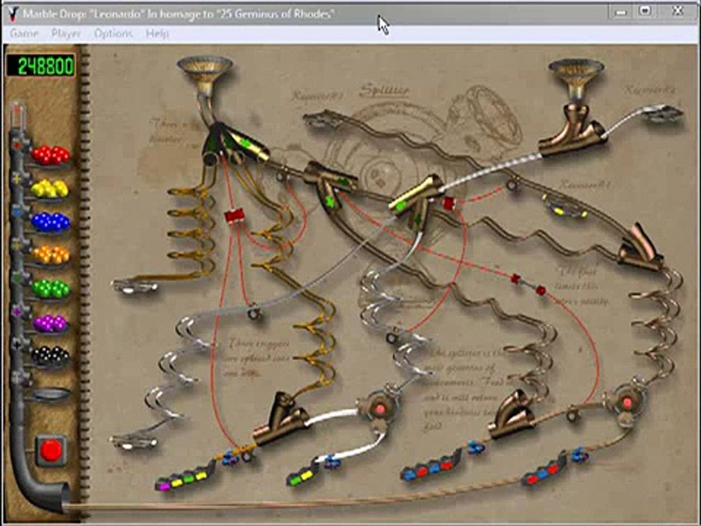This screenshot has height=526, width=701.
Task: Click the green valve beside green marbles
Action: click(18, 278)
